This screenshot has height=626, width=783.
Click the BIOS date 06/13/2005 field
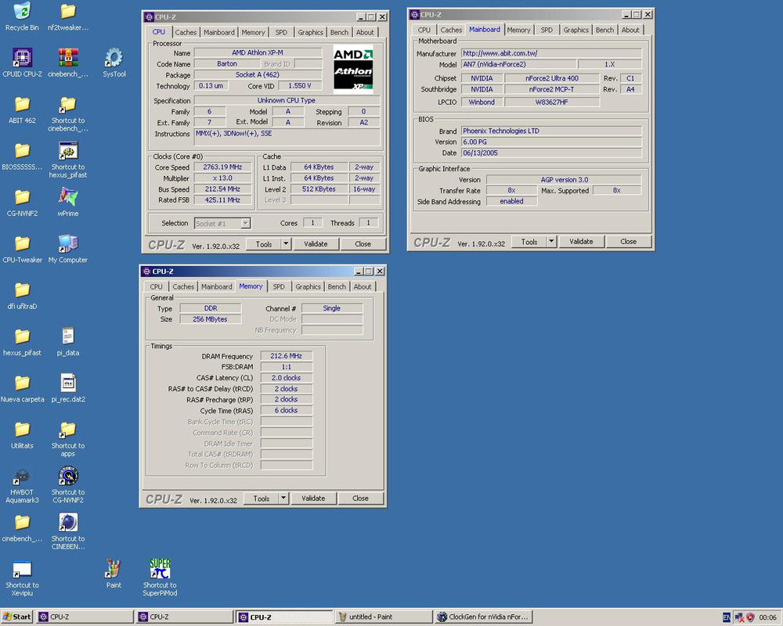pos(551,153)
